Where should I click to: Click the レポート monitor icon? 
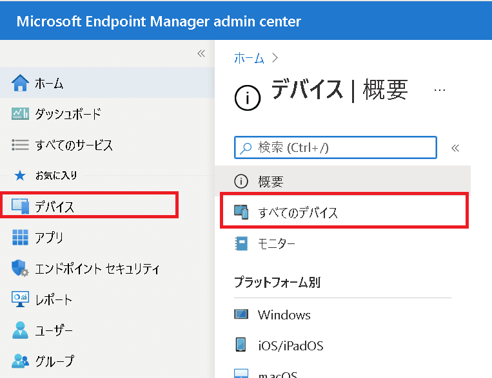click(20, 299)
